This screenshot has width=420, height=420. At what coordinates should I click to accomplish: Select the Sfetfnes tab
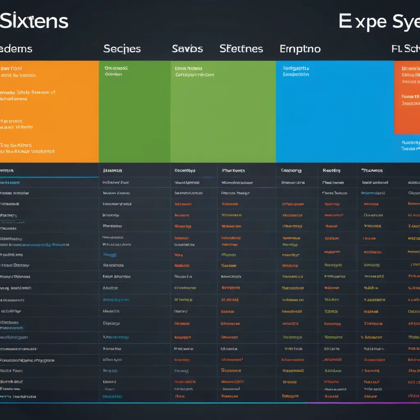(x=241, y=49)
